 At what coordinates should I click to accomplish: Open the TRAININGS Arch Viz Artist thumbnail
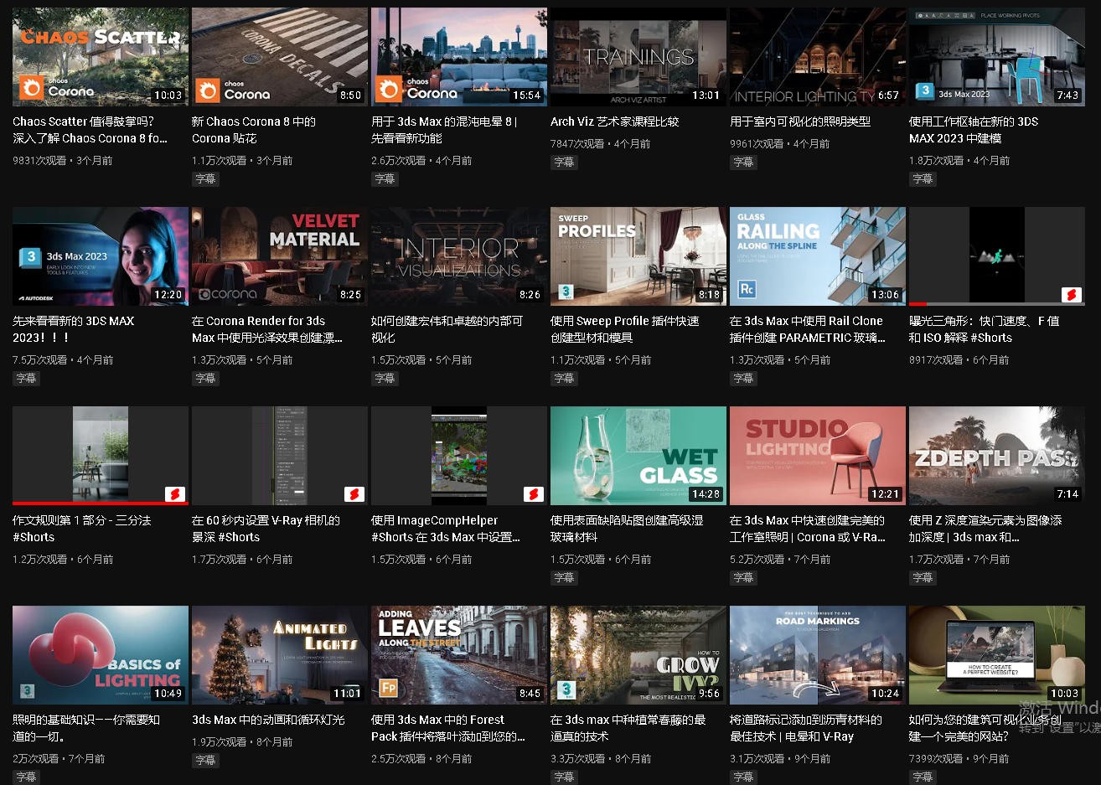point(638,57)
